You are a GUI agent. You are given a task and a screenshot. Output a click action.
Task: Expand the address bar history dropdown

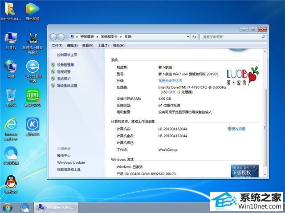pyautogui.click(x=188, y=37)
